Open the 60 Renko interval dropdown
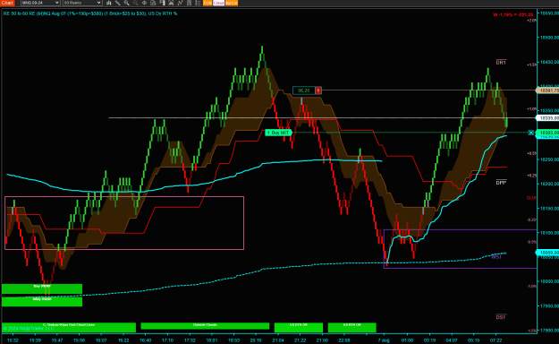Viewport: 559px width, 344px height. click(82, 3)
